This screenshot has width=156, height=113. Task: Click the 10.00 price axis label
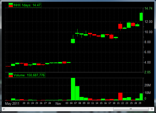point(148,32)
